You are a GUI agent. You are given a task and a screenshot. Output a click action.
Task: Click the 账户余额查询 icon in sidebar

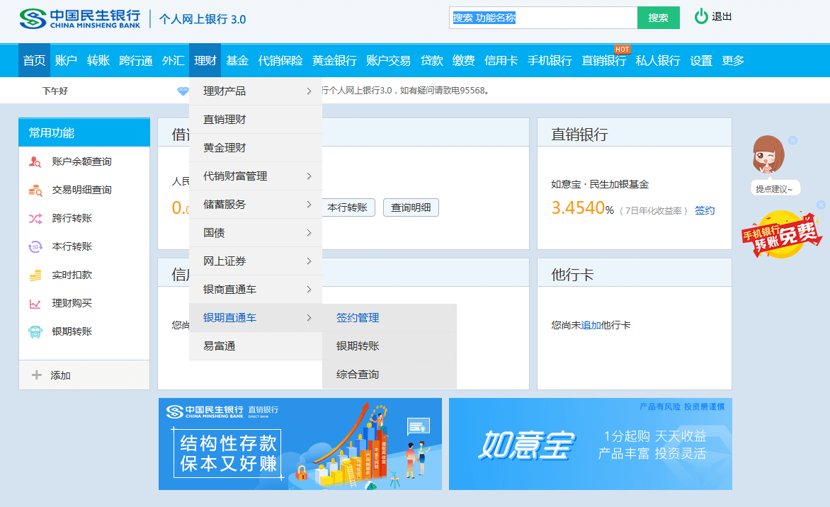[35, 162]
